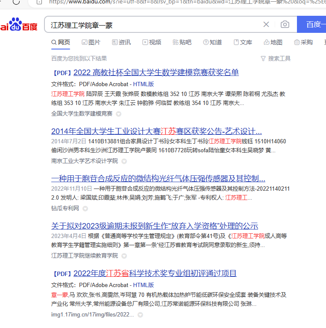This screenshot has height=328, width=326.
Task: Expand dropdown next to 钻瓜专利网
Action: pyautogui.click(x=85, y=209)
